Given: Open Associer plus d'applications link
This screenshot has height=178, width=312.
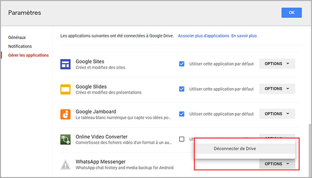Looking at the screenshot, I should pos(203,36).
